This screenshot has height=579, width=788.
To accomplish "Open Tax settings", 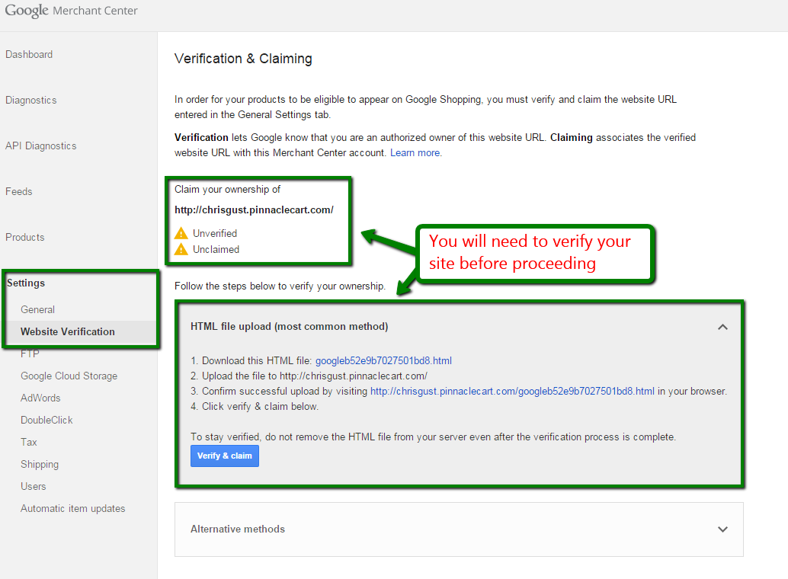I will pyautogui.click(x=29, y=443).
